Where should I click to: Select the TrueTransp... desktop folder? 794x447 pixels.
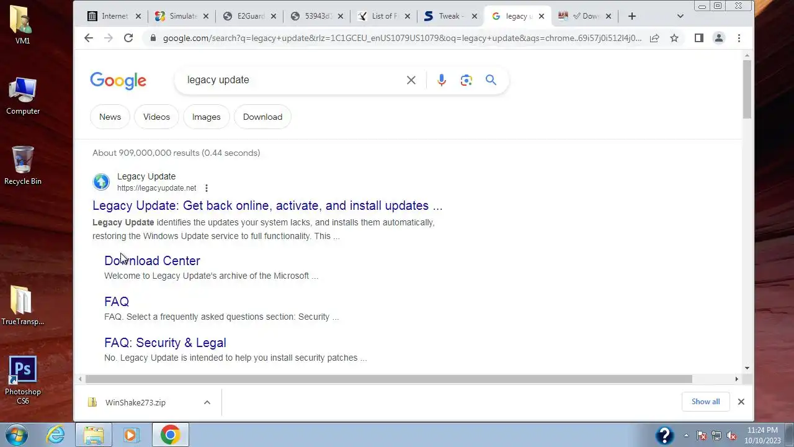(23, 305)
